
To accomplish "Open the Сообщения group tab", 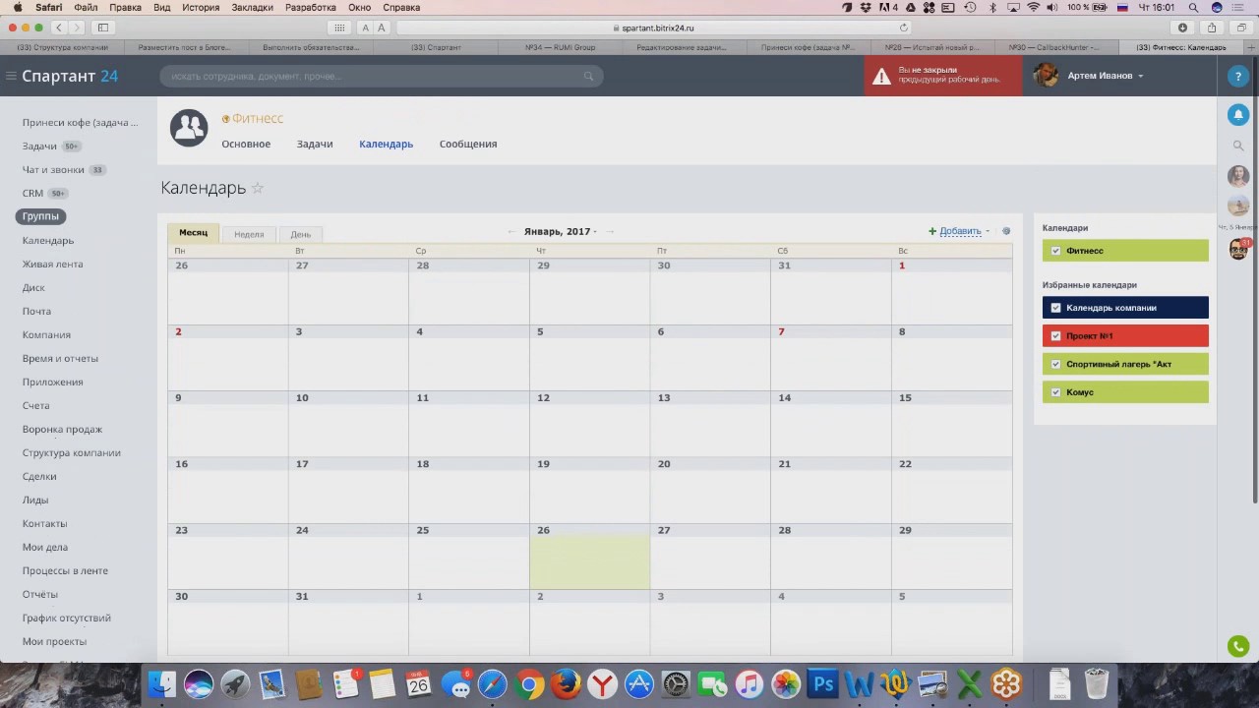I will (x=468, y=144).
